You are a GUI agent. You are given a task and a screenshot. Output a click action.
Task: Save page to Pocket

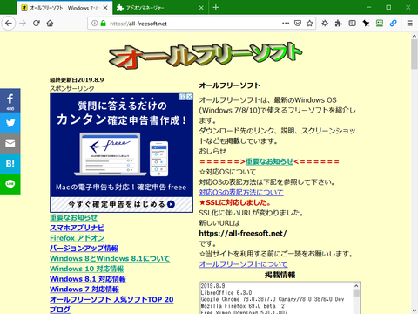(x=298, y=24)
